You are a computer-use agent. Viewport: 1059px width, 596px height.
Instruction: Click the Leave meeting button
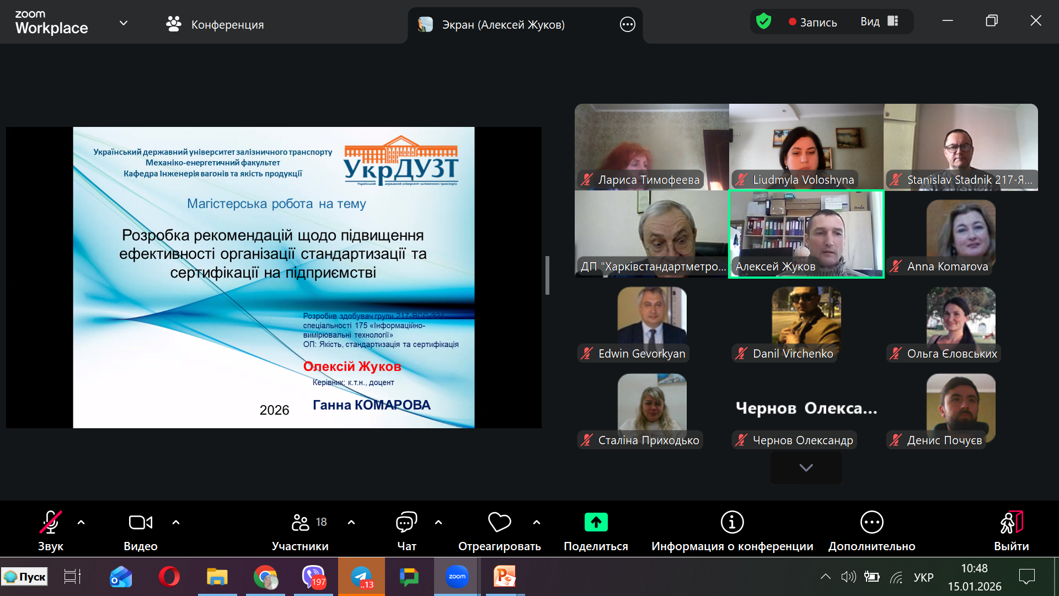coord(1011,530)
